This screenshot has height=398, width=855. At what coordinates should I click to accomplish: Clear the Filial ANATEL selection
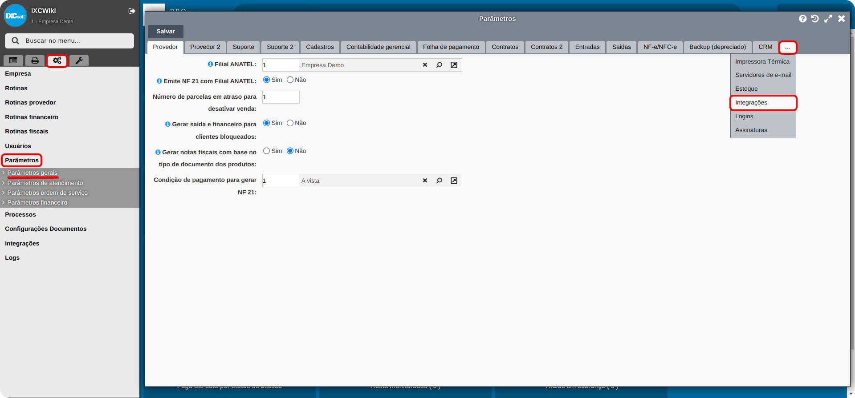pos(425,65)
